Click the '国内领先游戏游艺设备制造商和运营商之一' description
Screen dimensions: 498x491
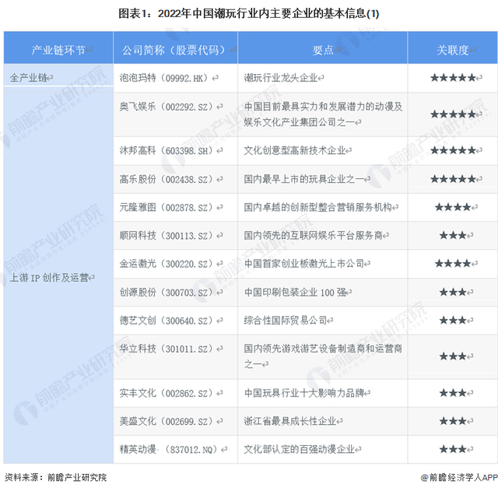click(323, 356)
